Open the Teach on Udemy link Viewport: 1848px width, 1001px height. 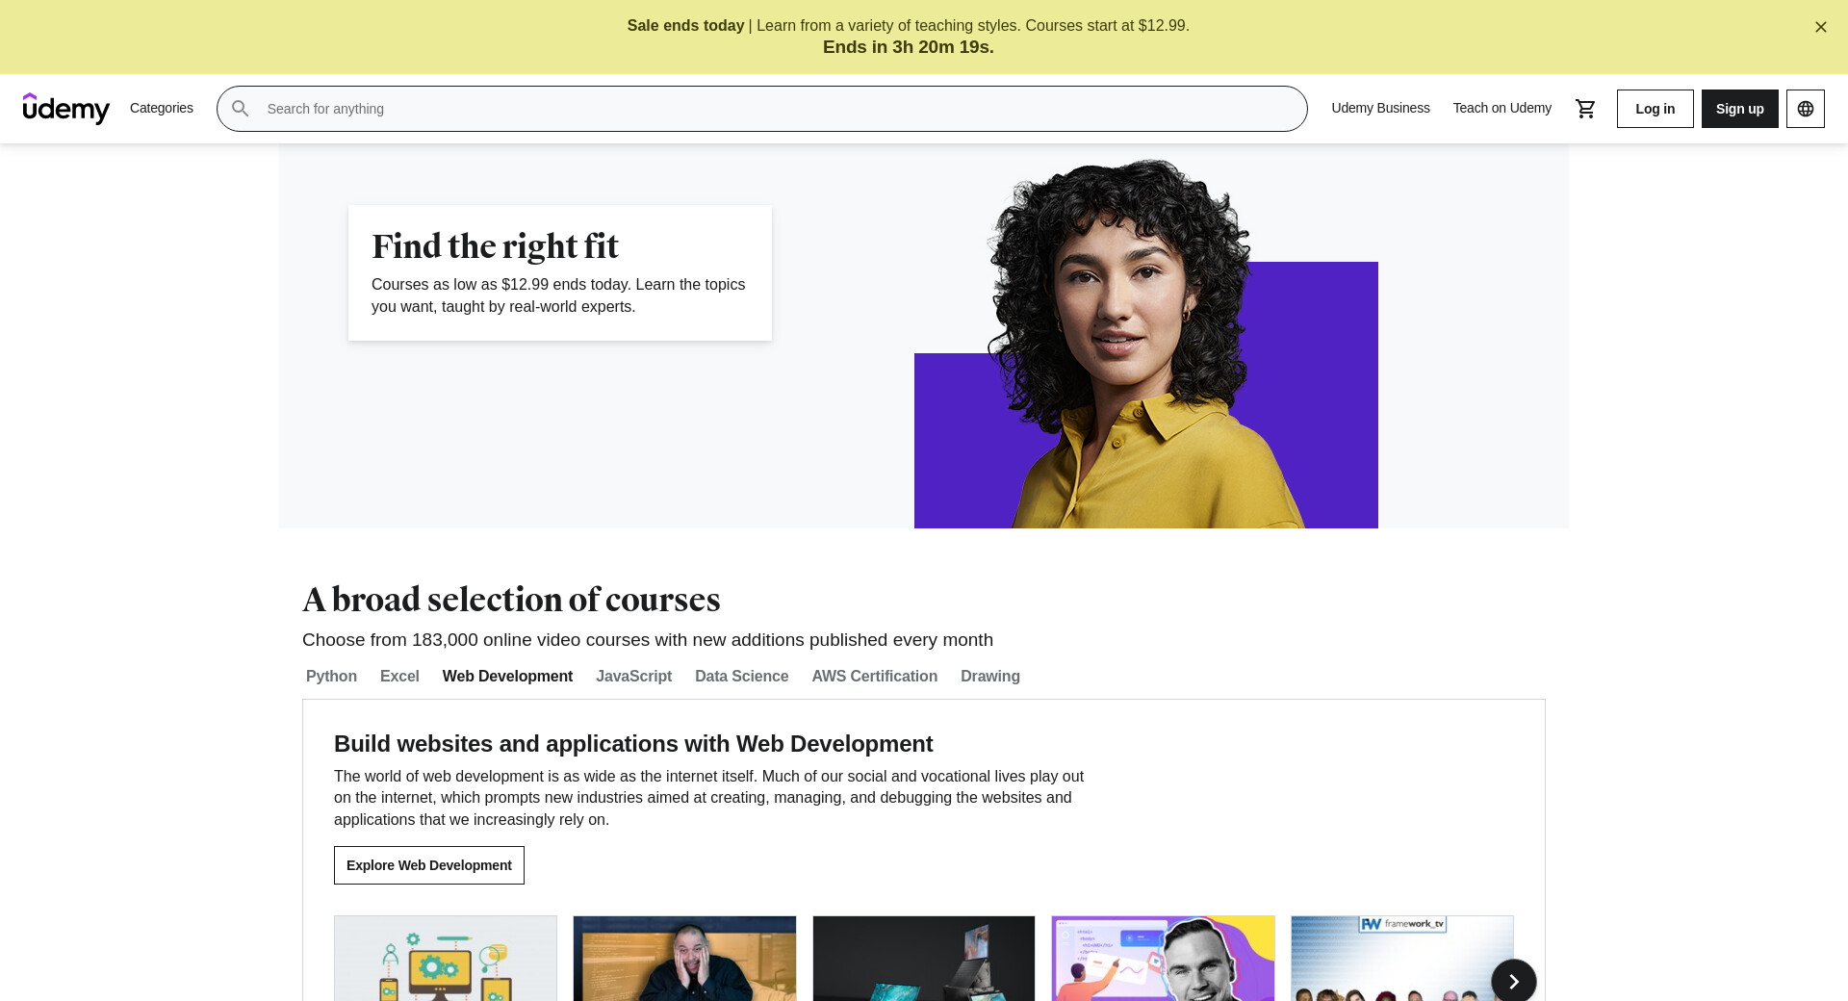[1502, 108]
